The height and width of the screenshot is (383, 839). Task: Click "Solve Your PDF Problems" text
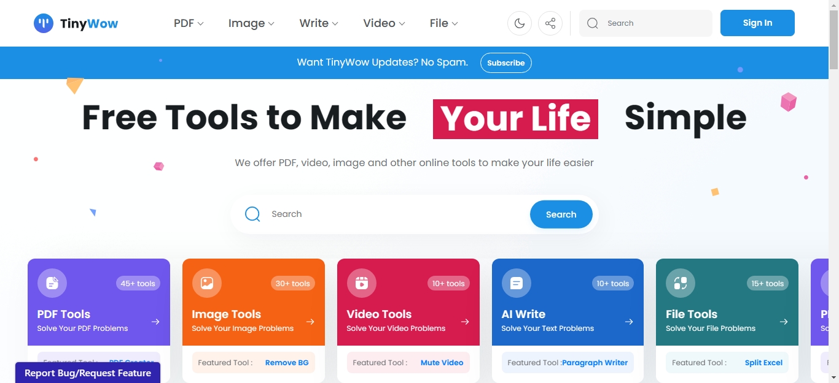coord(83,328)
